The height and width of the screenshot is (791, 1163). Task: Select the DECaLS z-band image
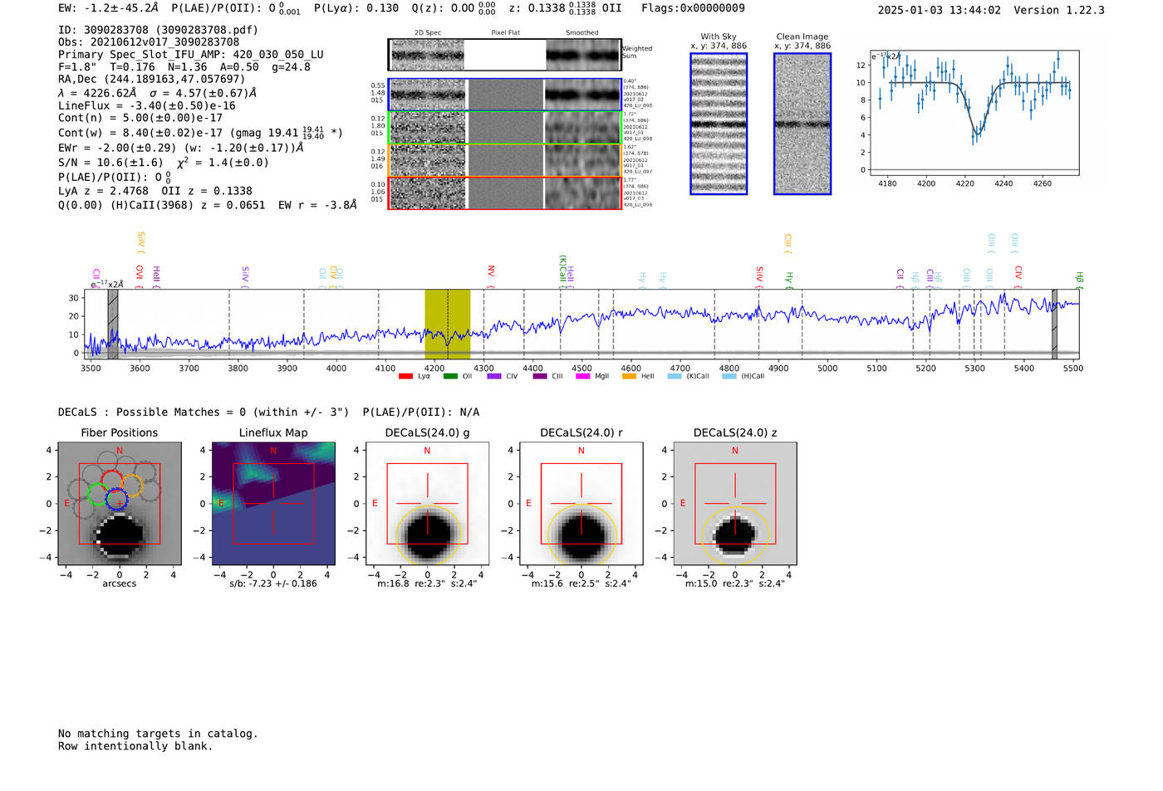click(735, 504)
